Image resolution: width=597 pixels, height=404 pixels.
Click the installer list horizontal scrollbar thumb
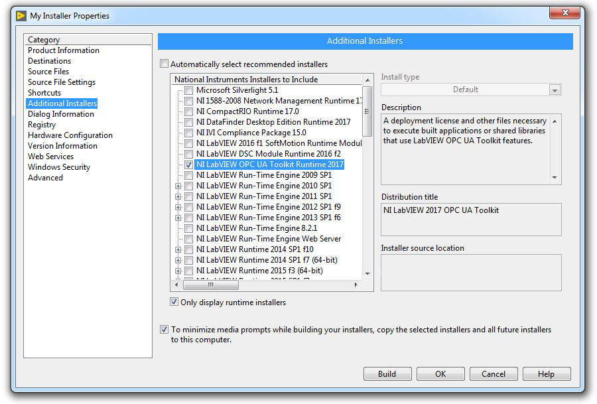[211, 285]
